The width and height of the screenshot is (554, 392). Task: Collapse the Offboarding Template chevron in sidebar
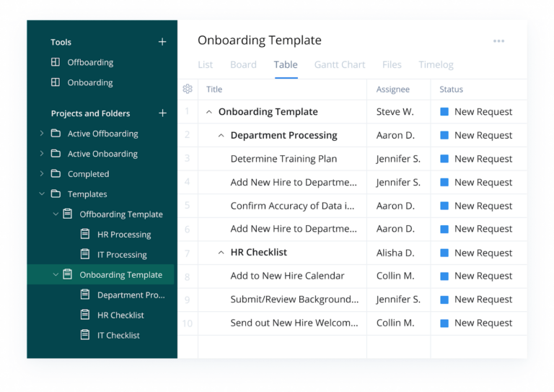[x=56, y=214]
